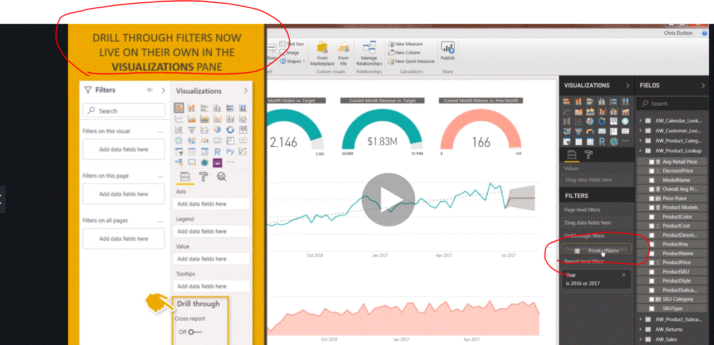This screenshot has height=345, width=714.
Task: Check the ProductSKU field checkbox
Action: (x=652, y=272)
